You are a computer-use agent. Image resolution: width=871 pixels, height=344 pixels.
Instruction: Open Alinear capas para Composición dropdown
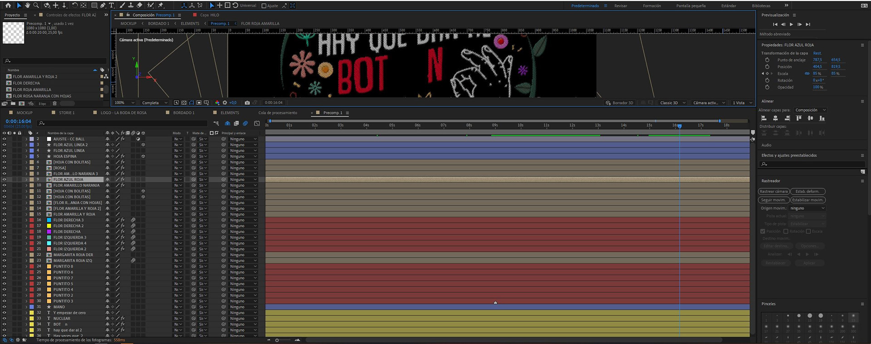click(810, 110)
